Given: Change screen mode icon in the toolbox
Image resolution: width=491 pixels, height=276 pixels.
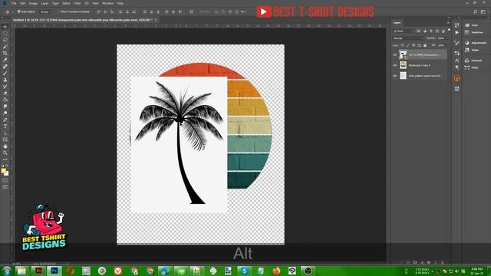Looking at the screenshot, I should (5, 187).
